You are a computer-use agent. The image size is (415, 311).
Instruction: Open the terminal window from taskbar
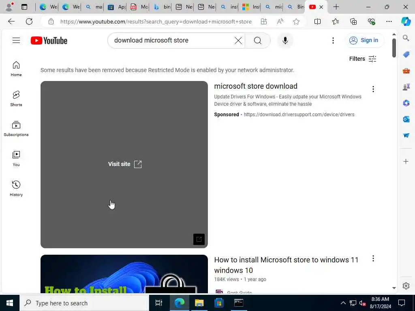[x=239, y=303]
